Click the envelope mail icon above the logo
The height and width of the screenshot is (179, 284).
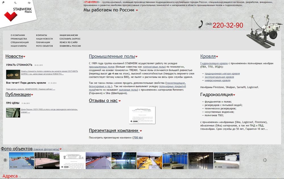coord(29,3)
